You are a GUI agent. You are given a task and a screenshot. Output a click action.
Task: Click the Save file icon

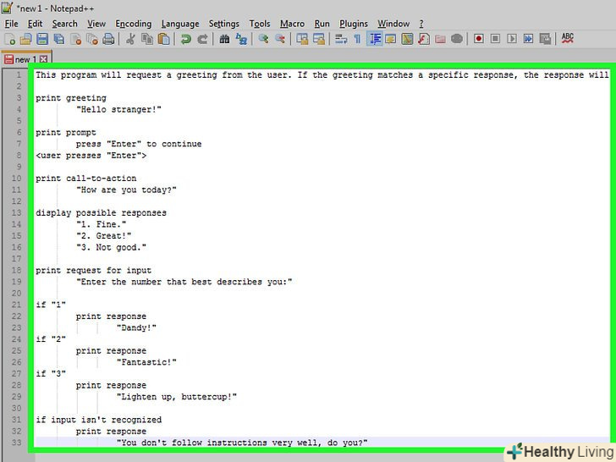pyautogui.click(x=42, y=39)
